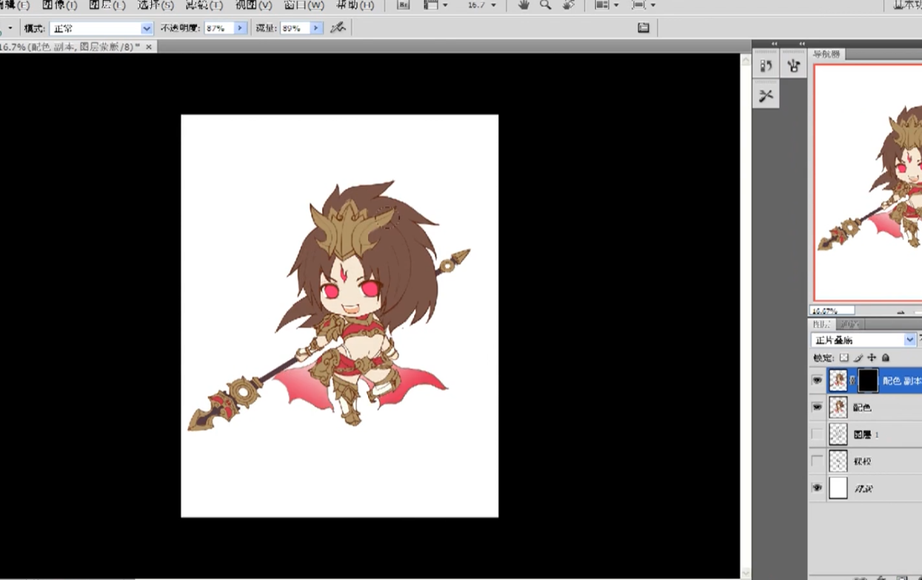922x580 pixels.
Task: Switch to the 图层 layers tab
Action: click(821, 324)
